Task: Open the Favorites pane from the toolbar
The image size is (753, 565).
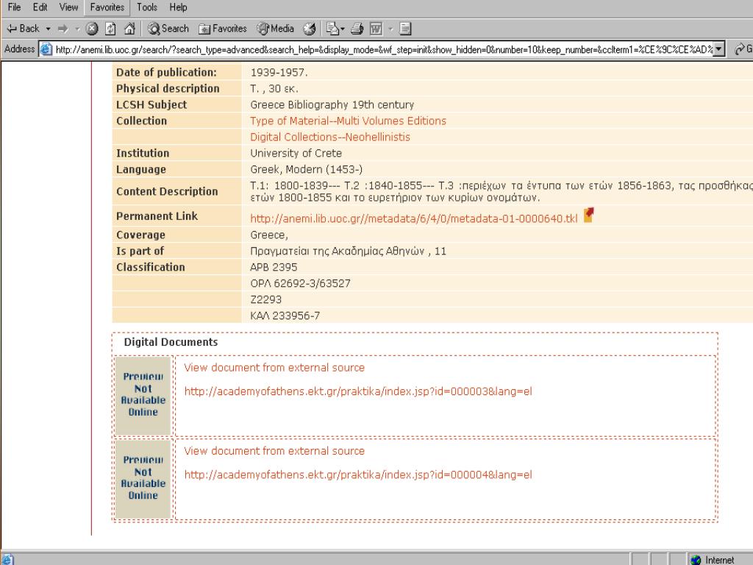Action: (223, 29)
